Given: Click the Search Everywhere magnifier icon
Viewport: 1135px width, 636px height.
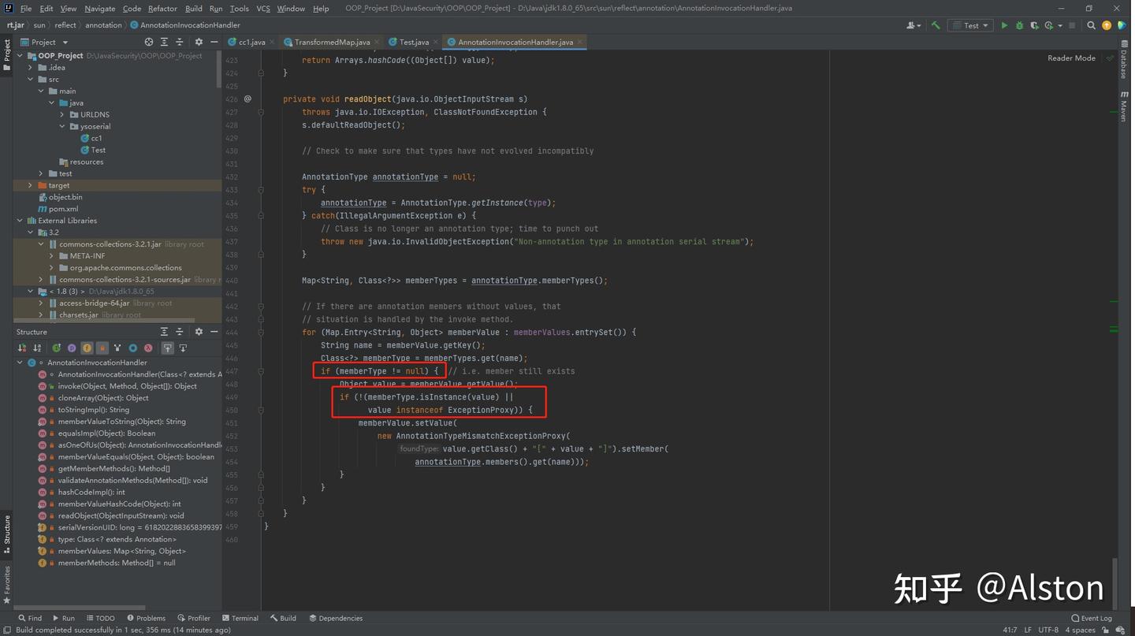Looking at the screenshot, I should (x=1092, y=25).
